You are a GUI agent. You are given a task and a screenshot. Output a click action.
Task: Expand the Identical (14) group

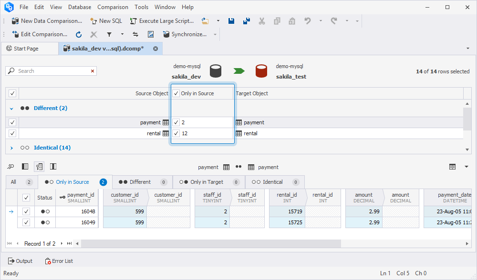pos(11,148)
